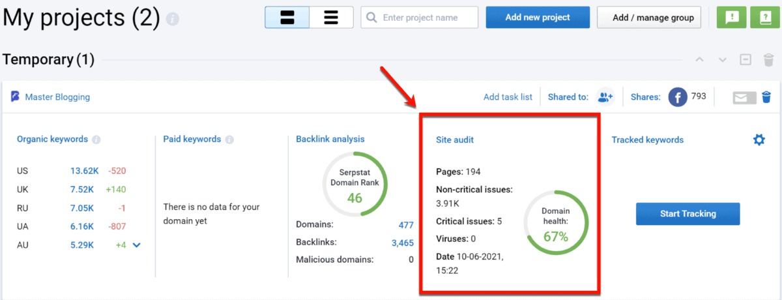Click the Master Blogging favicon
This screenshot has width=782, height=300.
16,97
